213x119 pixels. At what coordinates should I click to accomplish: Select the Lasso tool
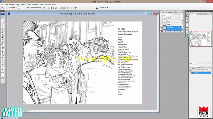point(2,22)
